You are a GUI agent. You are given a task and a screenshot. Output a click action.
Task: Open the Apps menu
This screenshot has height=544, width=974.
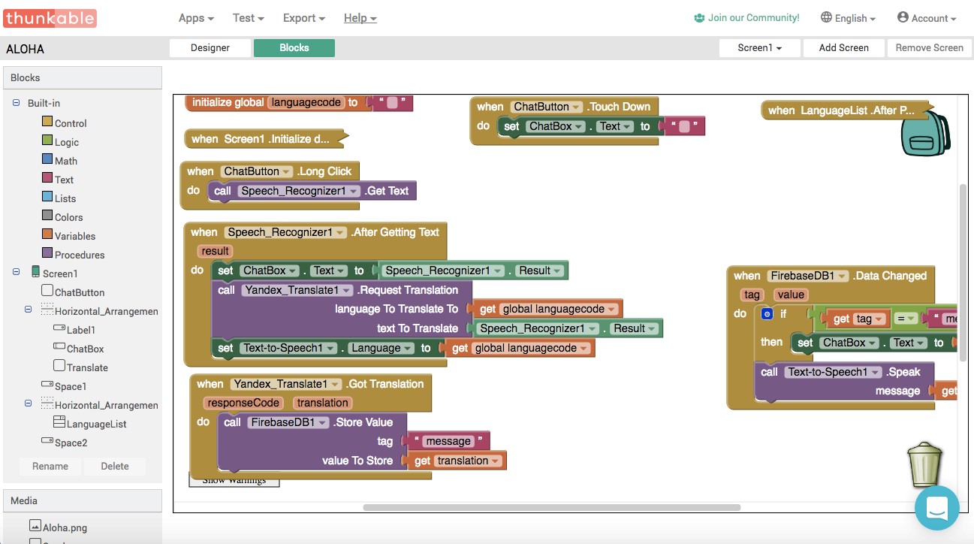coord(196,18)
